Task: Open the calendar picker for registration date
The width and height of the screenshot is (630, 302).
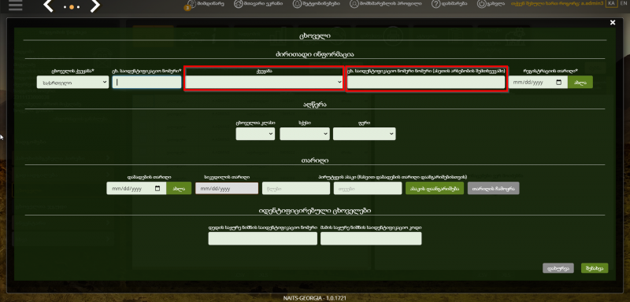Action: (559, 83)
